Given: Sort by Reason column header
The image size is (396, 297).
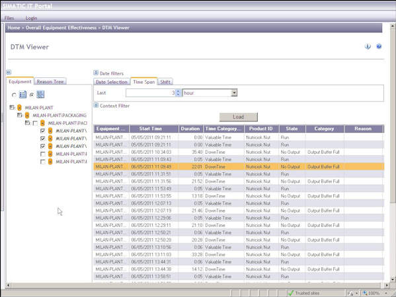Looking at the screenshot, I should [x=364, y=129].
